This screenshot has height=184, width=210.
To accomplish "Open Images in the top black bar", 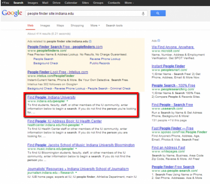I will tap(33, 3).
